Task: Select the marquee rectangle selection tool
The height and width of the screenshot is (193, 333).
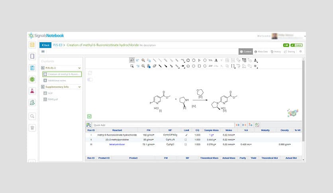Action: coord(132,66)
